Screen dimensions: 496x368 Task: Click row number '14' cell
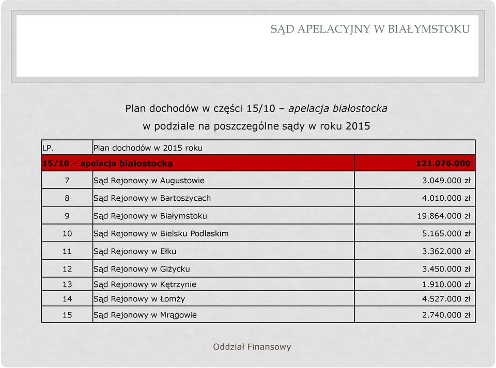tap(67, 298)
